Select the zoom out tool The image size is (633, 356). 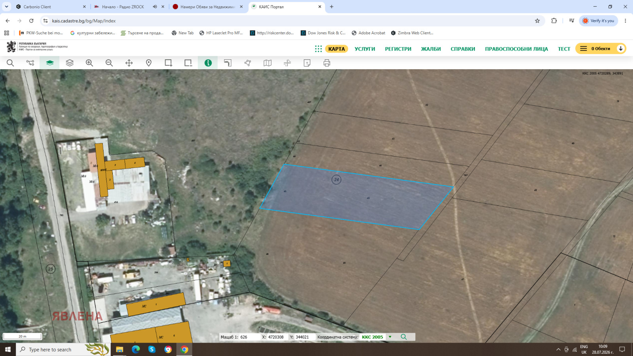click(109, 63)
